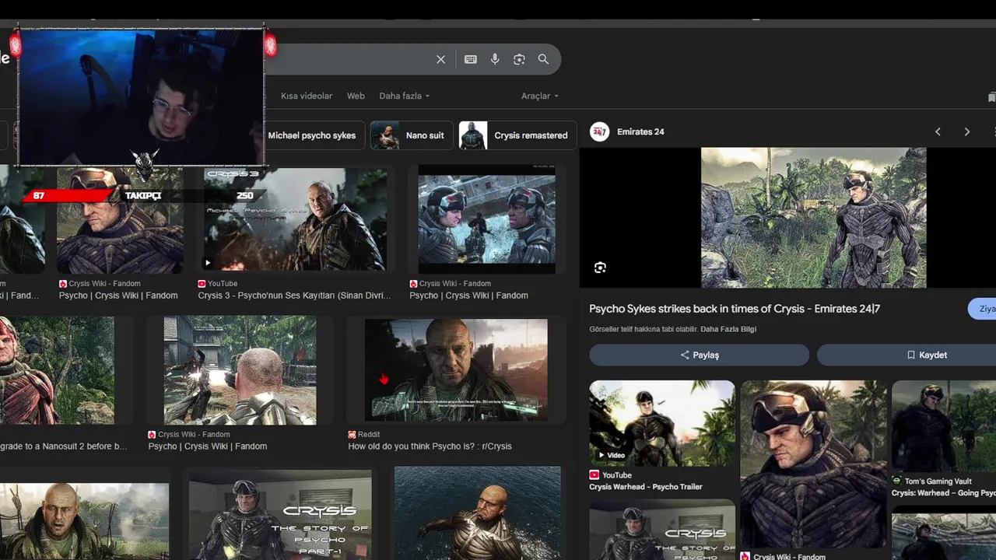Screen dimensions: 996x560
Task: Click the saved bookmark icon at top right
Action: tap(991, 97)
